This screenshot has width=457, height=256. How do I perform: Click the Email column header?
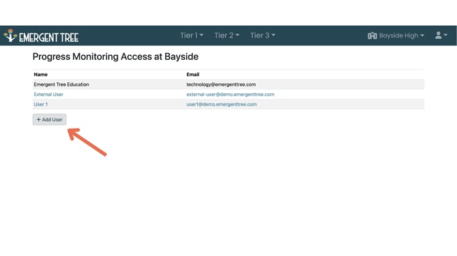pyautogui.click(x=193, y=74)
